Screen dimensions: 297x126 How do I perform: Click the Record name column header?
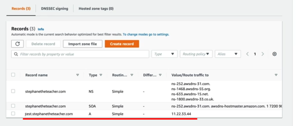[36, 75]
